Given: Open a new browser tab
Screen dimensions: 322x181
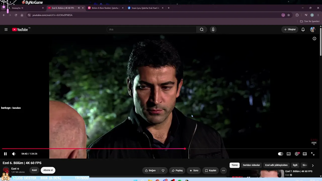Looking at the screenshot, I should tap(169, 8).
